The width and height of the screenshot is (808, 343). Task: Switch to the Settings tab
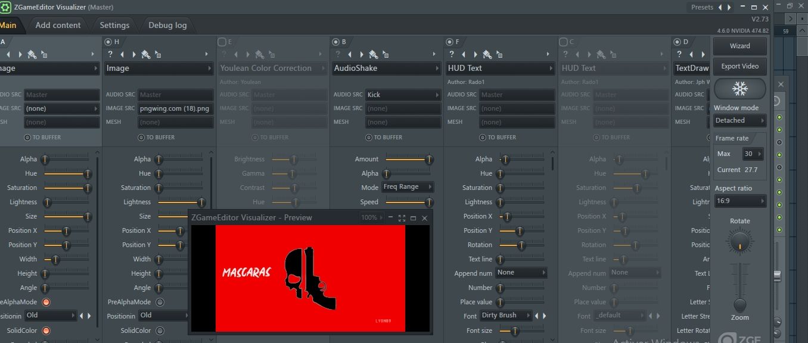[114, 25]
